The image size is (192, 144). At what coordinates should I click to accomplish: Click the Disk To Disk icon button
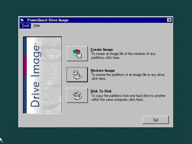click(x=77, y=95)
